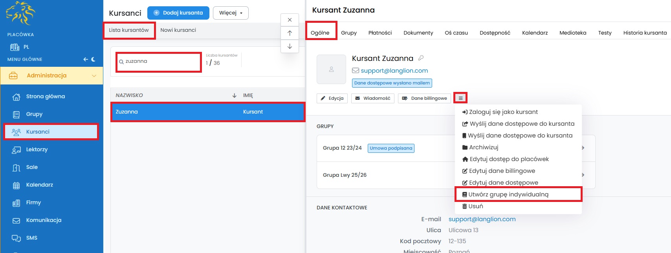Choose Usuń from the menu

pos(473,206)
